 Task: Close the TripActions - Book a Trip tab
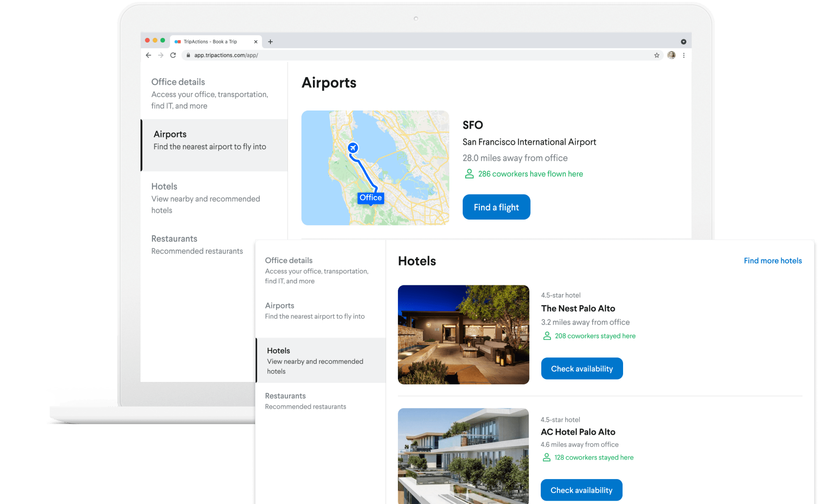(256, 42)
